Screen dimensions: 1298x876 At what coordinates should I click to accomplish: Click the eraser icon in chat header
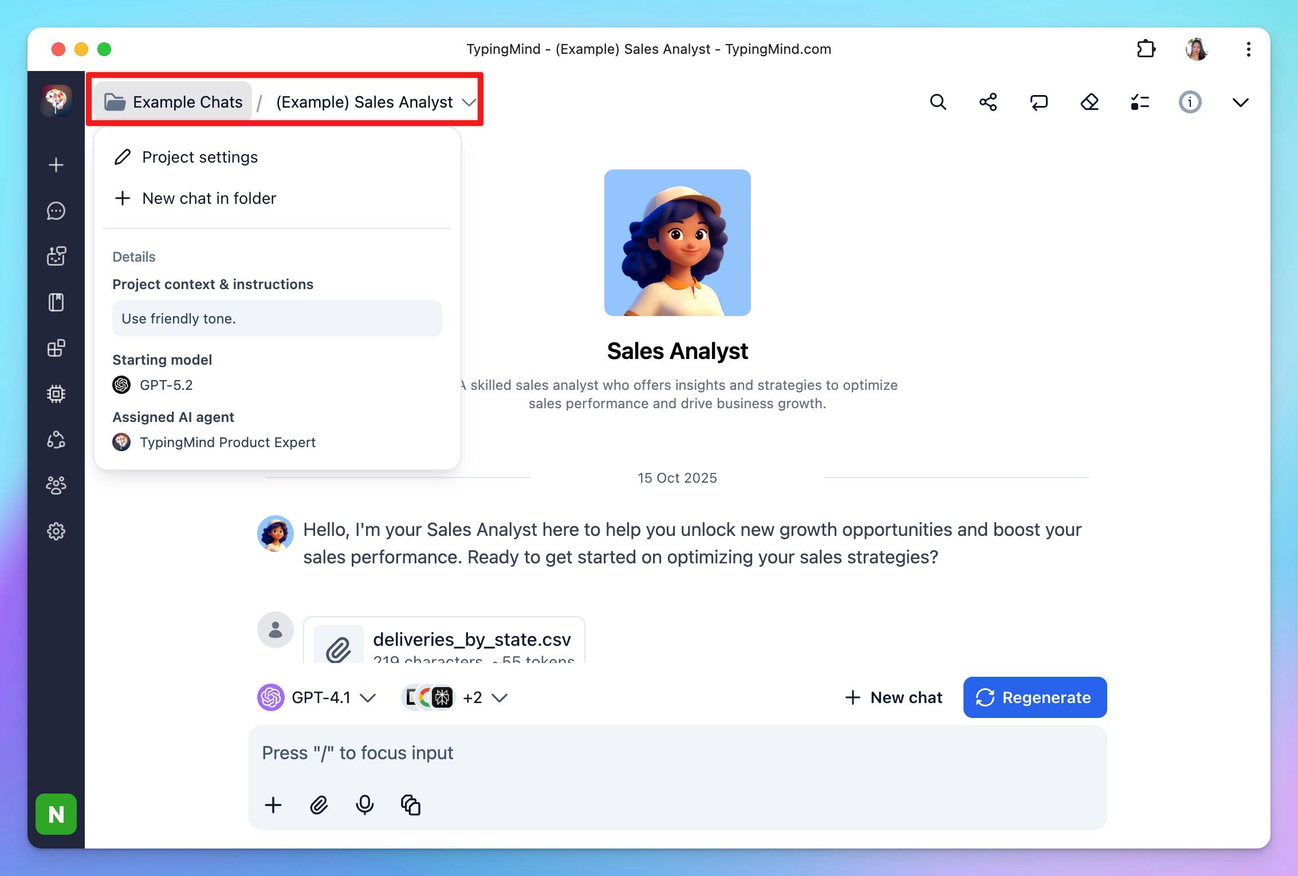click(x=1089, y=102)
